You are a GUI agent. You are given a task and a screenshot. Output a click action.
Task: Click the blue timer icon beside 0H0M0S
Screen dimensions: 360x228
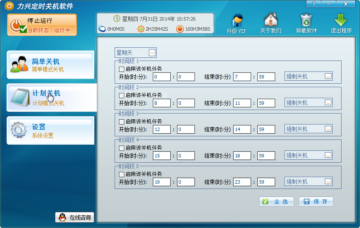[x=102, y=29]
